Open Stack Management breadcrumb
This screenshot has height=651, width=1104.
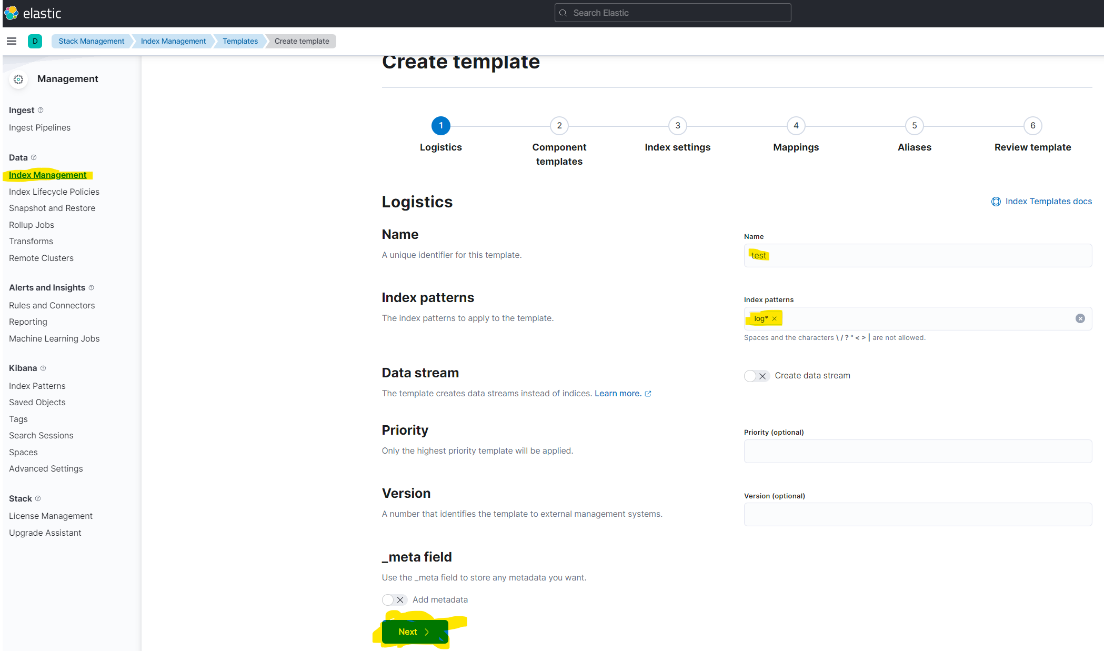tap(91, 41)
